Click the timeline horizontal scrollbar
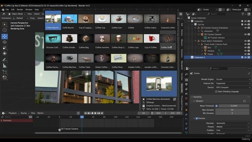Image resolution: width=252 pixels, height=142 pixels. click(108, 133)
